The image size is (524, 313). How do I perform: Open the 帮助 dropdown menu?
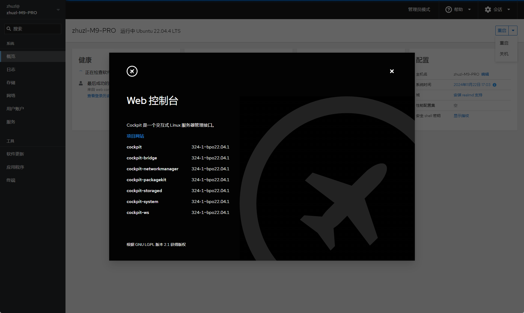pos(458,10)
